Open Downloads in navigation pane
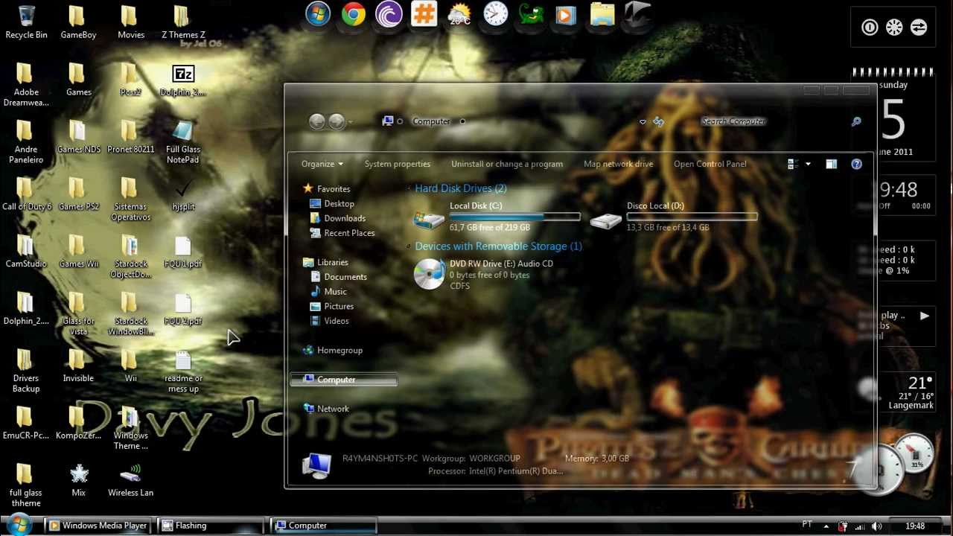Screen dimensions: 953x536 pyautogui.click(x=337, y=218)
